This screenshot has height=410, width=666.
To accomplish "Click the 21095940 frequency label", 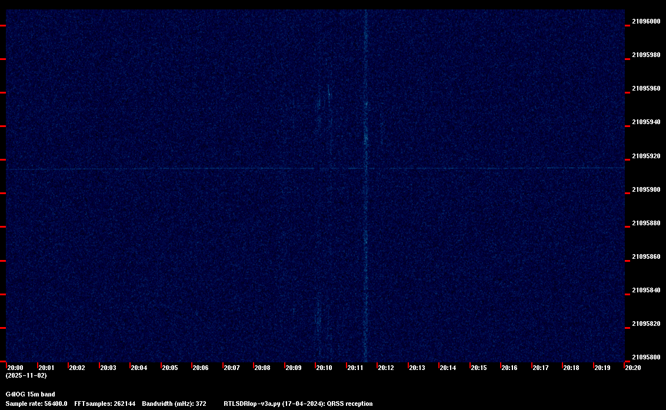I will click(646, 122).
